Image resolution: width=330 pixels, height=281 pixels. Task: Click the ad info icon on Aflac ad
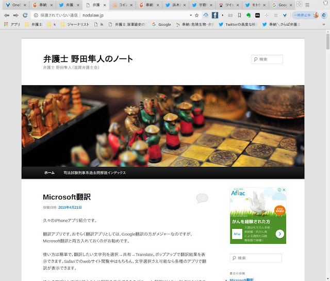[279, 190]
